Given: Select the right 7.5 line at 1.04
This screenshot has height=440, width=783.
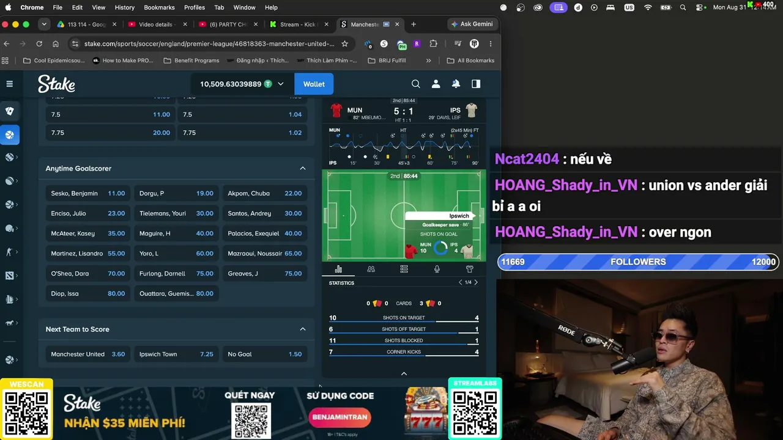Looking at the screenshot, I should coord(242,114).
